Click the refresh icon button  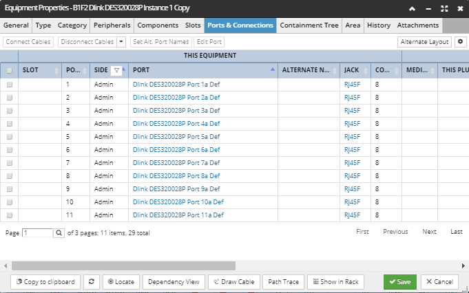coord(92,281)
